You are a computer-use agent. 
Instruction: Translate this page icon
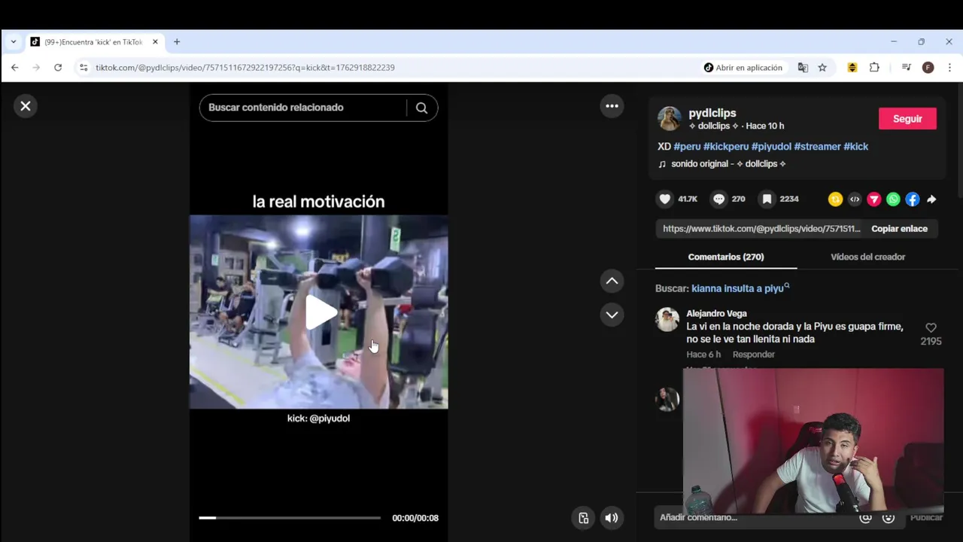[x=803, y=68]
